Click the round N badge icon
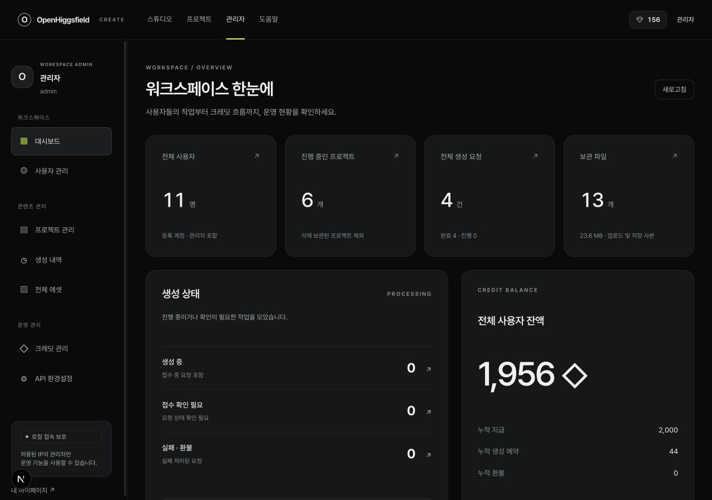712x500 pixels. click(x=21, y=479)
